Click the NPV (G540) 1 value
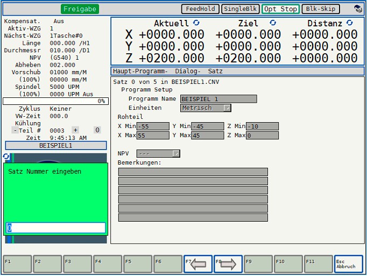The height and width of the screenshot is (276, 367). click(x=64, y=58)
